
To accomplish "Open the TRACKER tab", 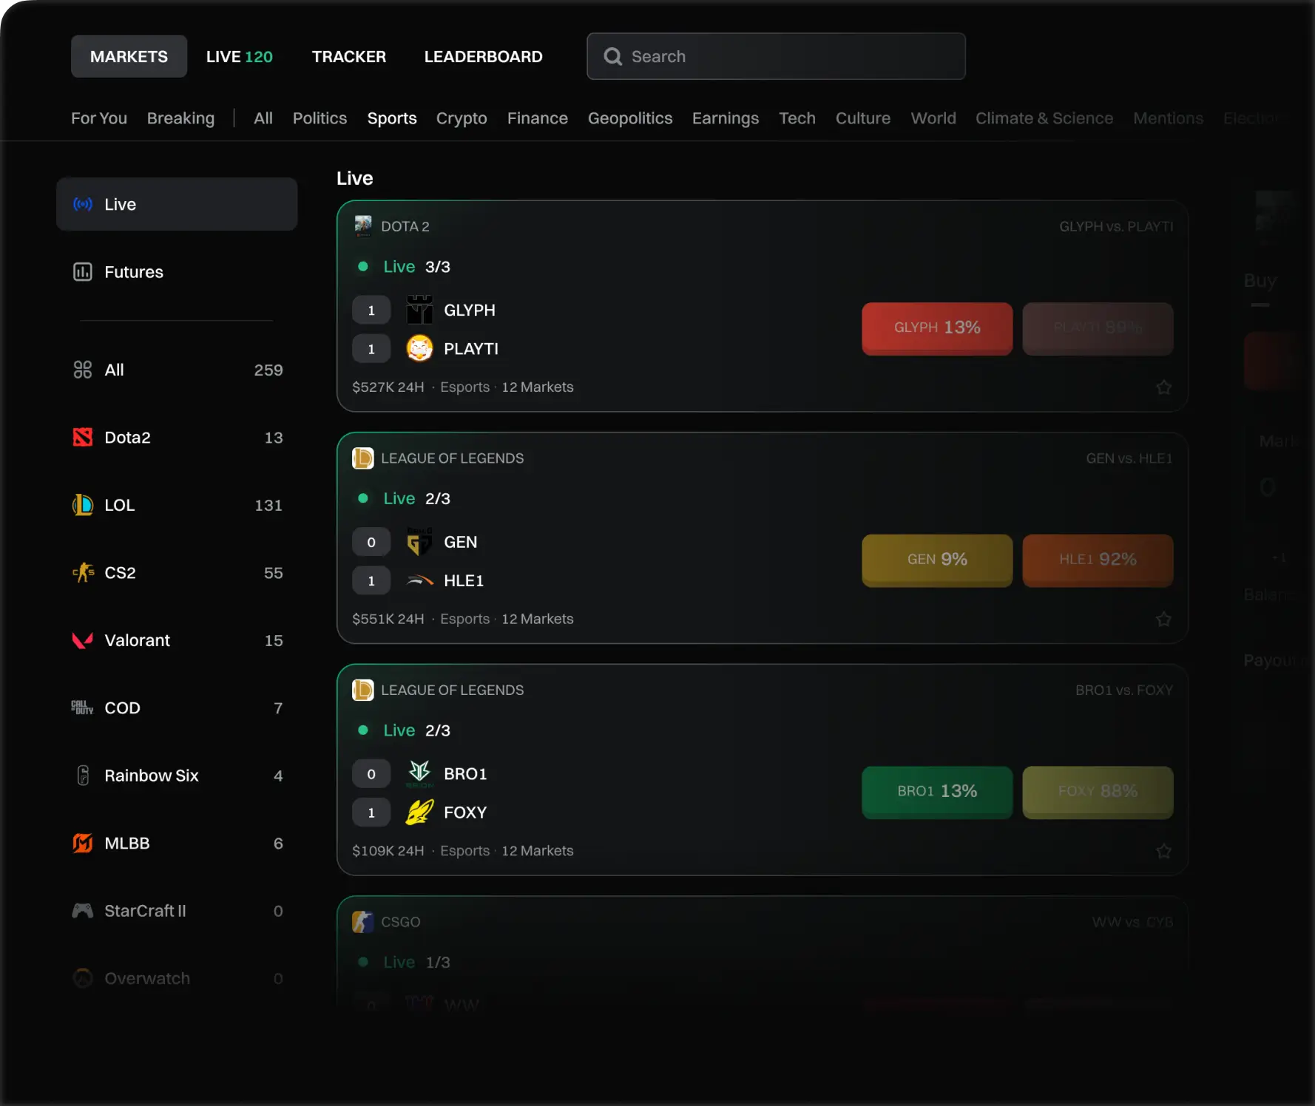I will tap(348, 56).
